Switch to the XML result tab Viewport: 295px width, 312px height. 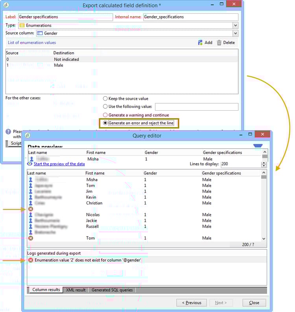(x=76, y=290)
